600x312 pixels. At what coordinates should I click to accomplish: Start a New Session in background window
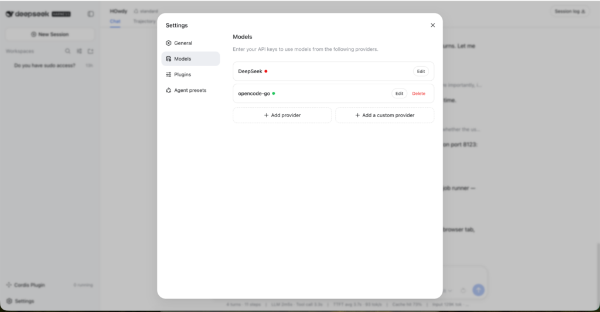[x=50, y=35]
